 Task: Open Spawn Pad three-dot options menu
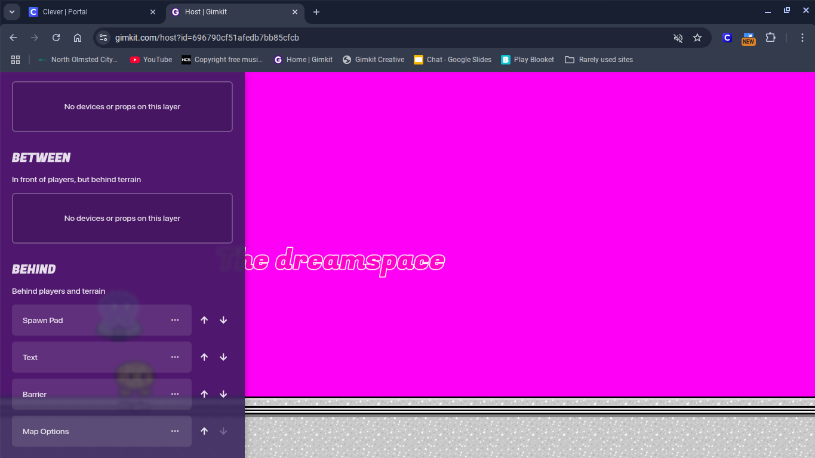(x=175, y=320)
